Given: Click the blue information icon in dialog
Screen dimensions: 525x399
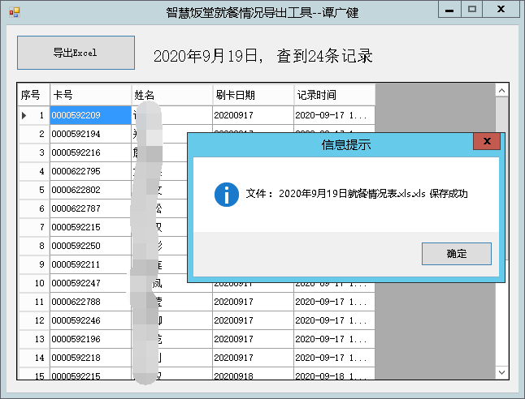Looking at the screenshot, I should pyautogui.click(x=226, y=195).
